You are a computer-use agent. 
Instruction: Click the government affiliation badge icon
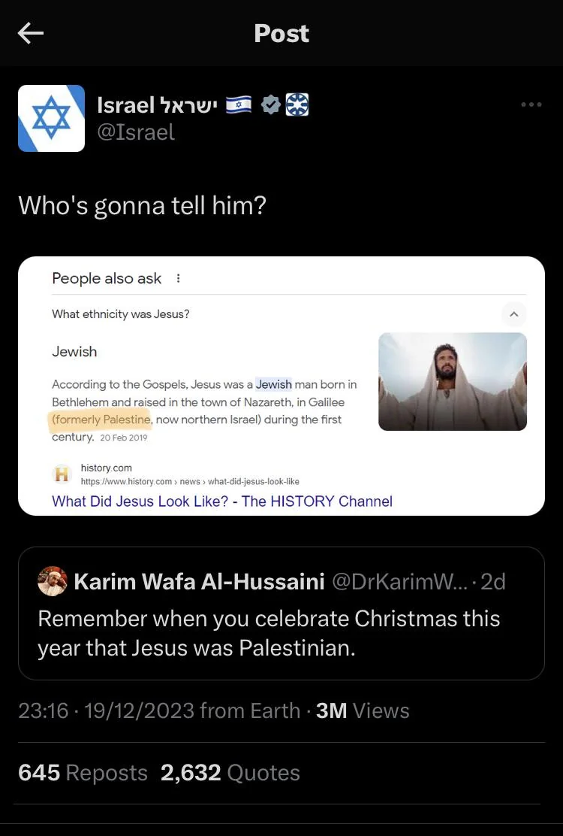(297, 105)
